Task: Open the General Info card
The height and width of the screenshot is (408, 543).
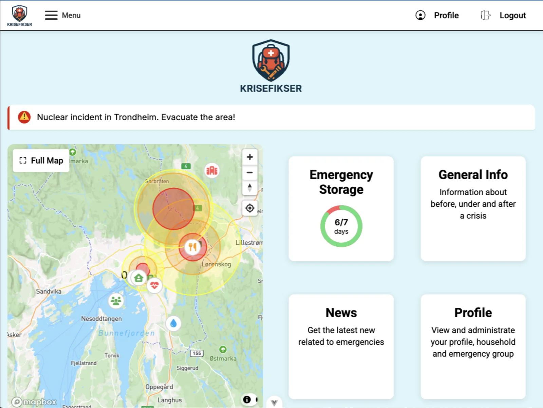Action: [473, 208]
